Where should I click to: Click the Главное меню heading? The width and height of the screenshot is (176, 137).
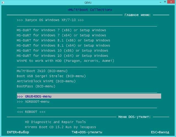tap(137, 15)
